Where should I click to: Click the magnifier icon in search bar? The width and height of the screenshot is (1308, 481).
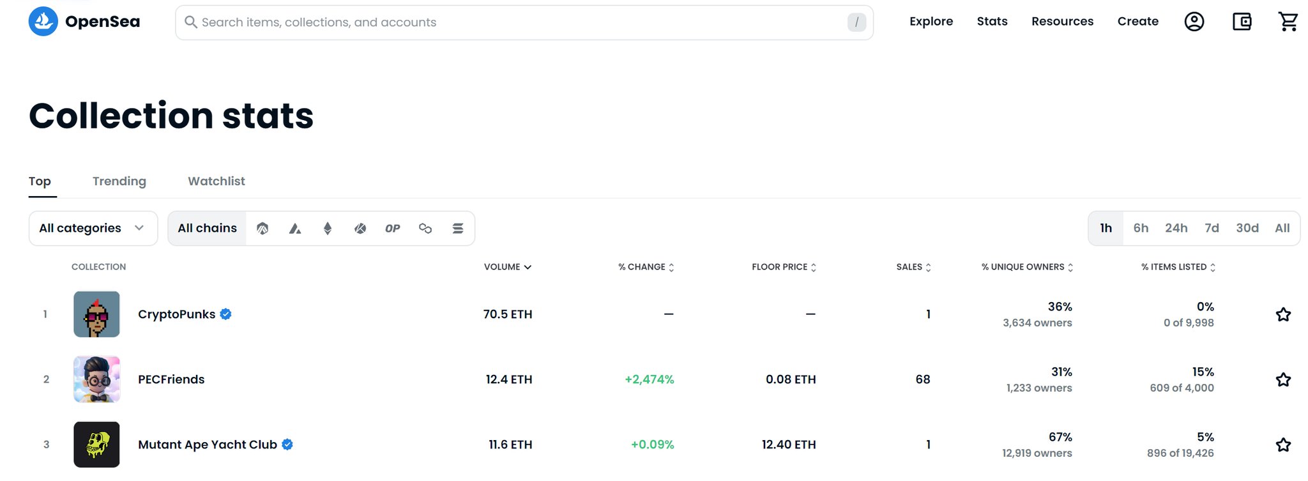[x=190, y=22]
